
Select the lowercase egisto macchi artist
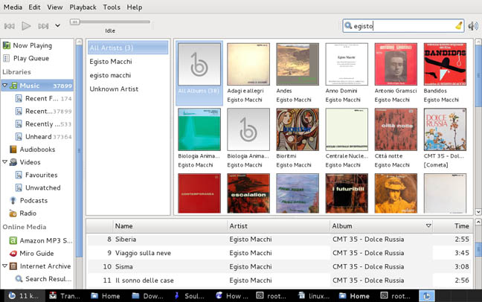click(110, 75)
